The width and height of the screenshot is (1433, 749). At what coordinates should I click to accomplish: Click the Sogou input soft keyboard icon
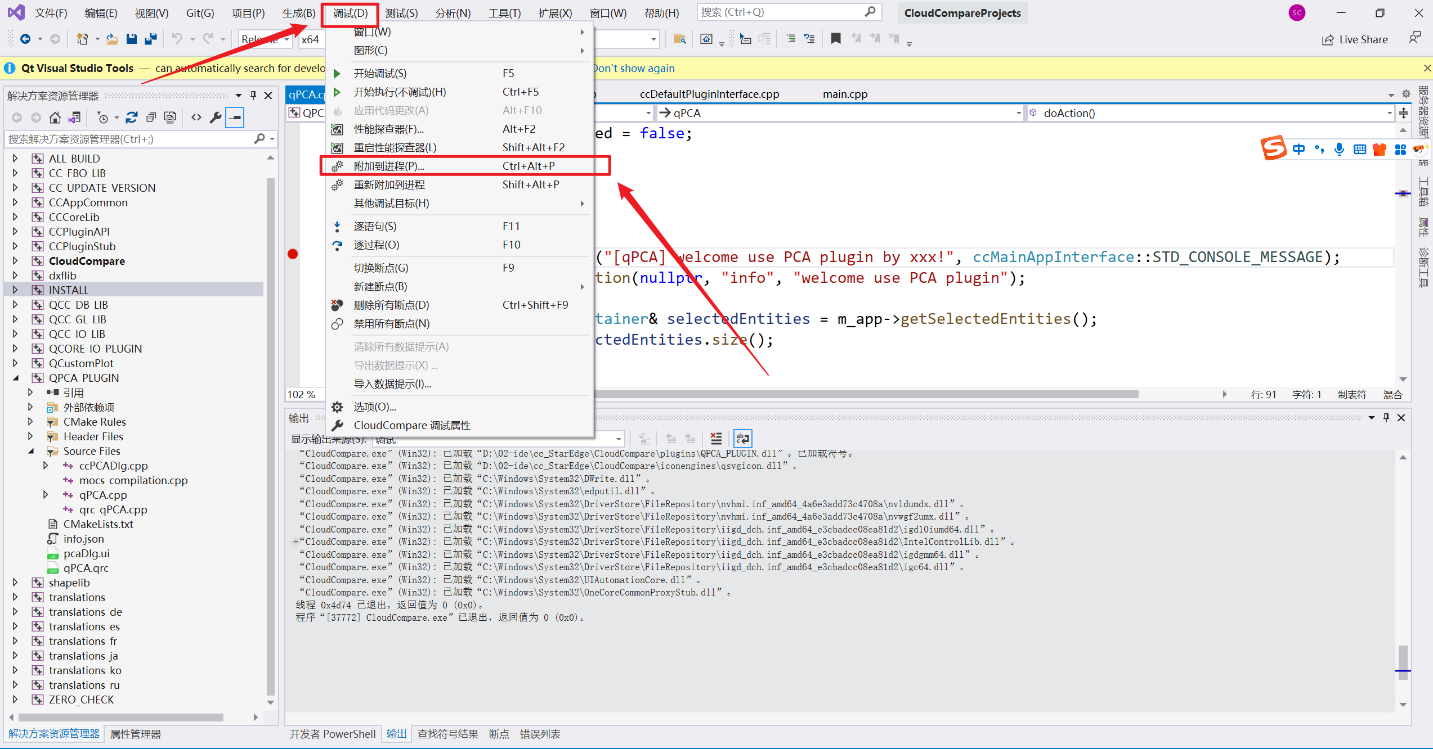pyautogui.click(x=1360, y=149)
